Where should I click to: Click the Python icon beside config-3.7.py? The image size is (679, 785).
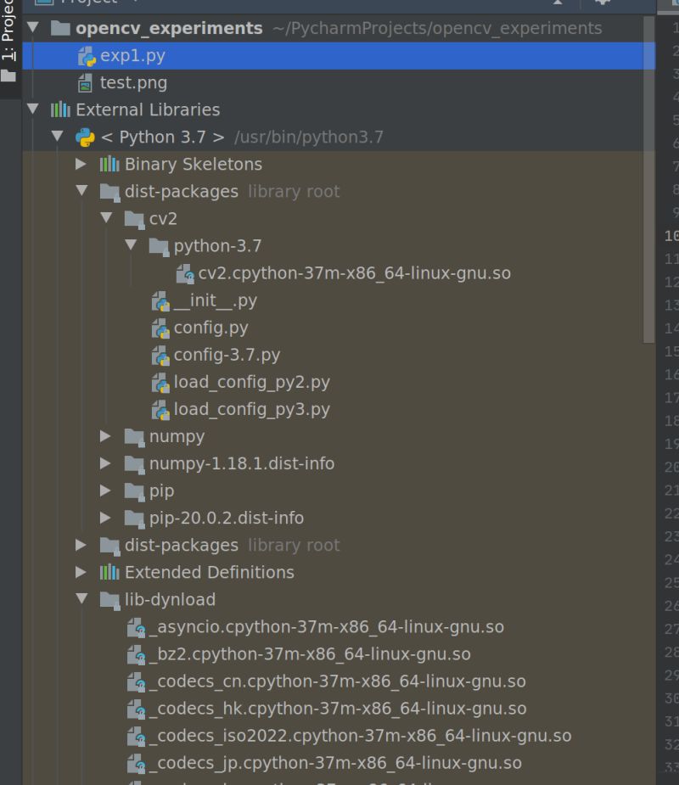click(x=160, y=355)
